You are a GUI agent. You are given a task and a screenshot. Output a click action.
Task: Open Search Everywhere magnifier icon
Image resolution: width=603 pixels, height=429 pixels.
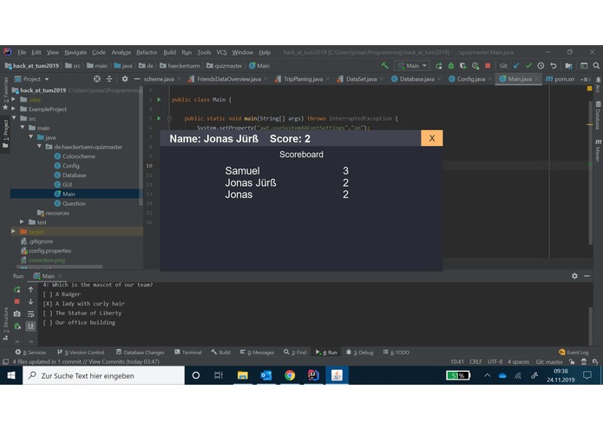(x=596, y=66)
